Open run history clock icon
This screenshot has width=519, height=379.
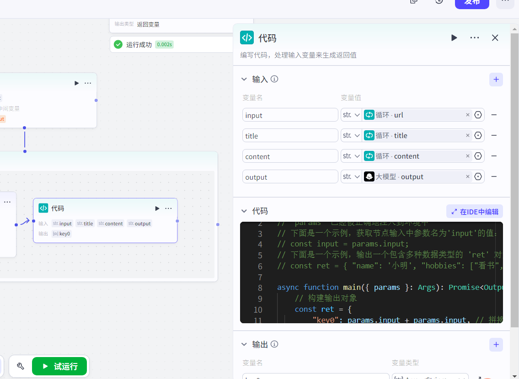[x=439, y=1]
